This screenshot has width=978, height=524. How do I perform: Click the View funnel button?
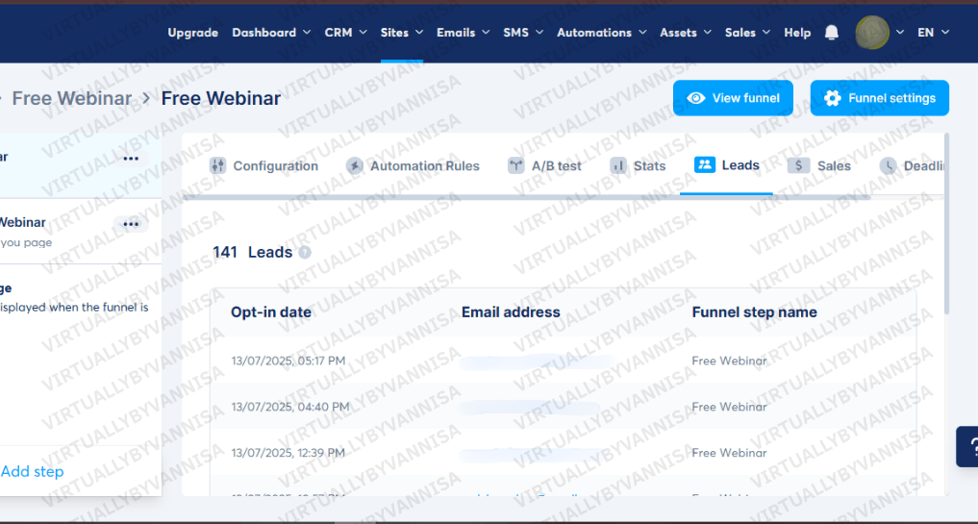(x=733, y=98)
